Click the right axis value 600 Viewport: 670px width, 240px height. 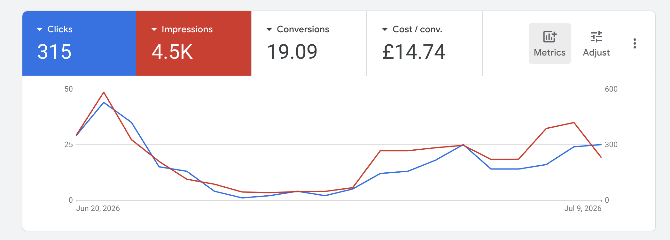click(611, 89)
